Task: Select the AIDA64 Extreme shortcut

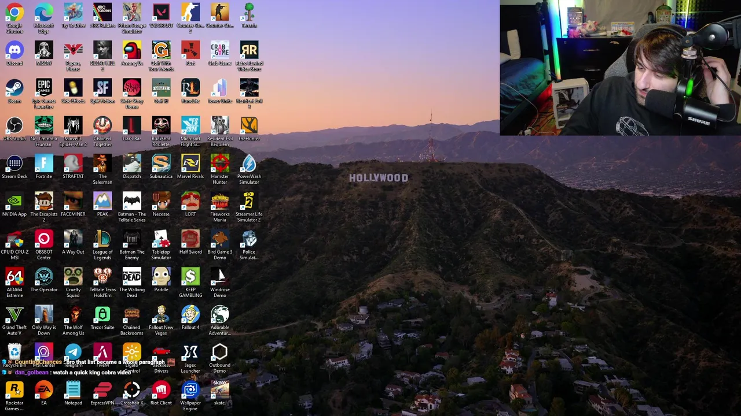Action: [14, 277]
